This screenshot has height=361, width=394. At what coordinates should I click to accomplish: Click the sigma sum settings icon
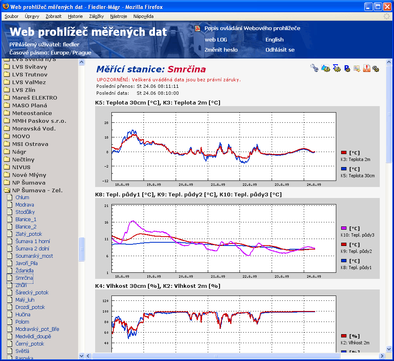pyautogui.click(x=336, y=68)
